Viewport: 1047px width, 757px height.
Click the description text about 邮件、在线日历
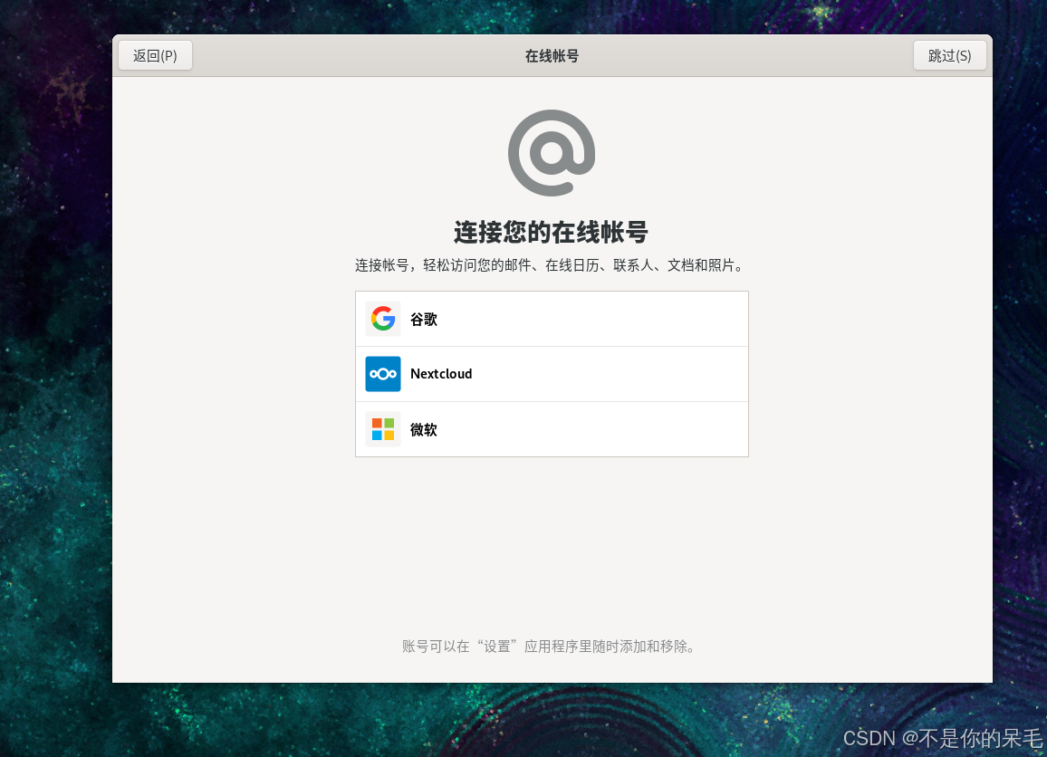coord(550,265)
